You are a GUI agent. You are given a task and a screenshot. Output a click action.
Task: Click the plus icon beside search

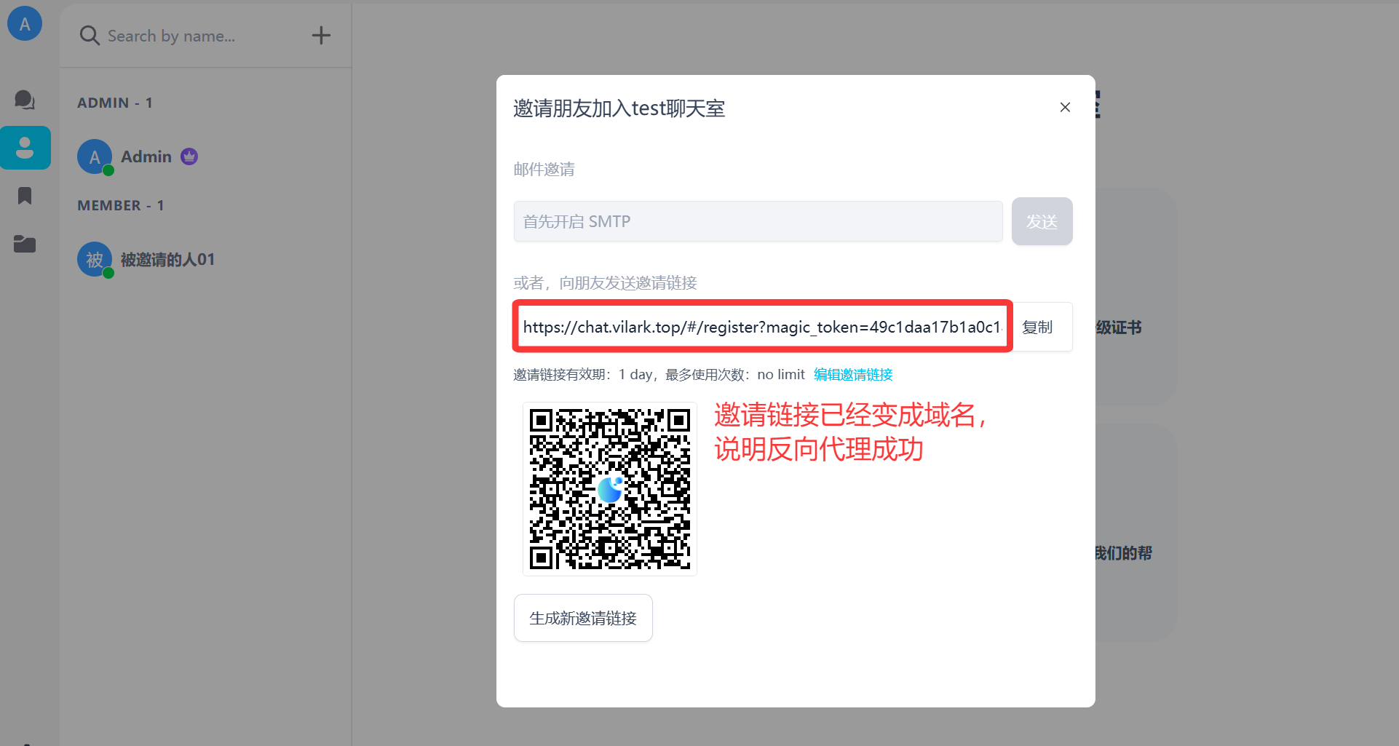coord(321,36)
